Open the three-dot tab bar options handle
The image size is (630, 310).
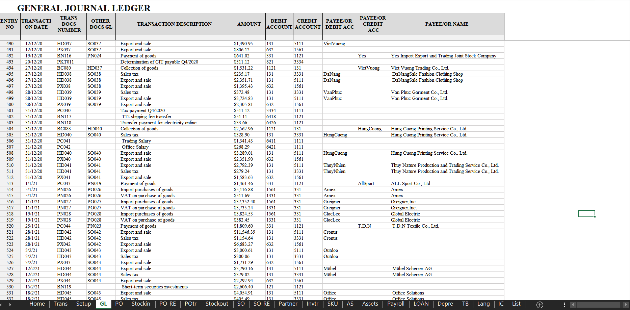[564, 305]
